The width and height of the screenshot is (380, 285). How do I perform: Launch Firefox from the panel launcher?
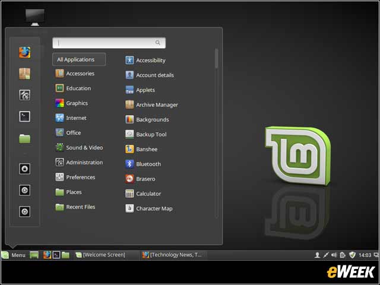47,255
